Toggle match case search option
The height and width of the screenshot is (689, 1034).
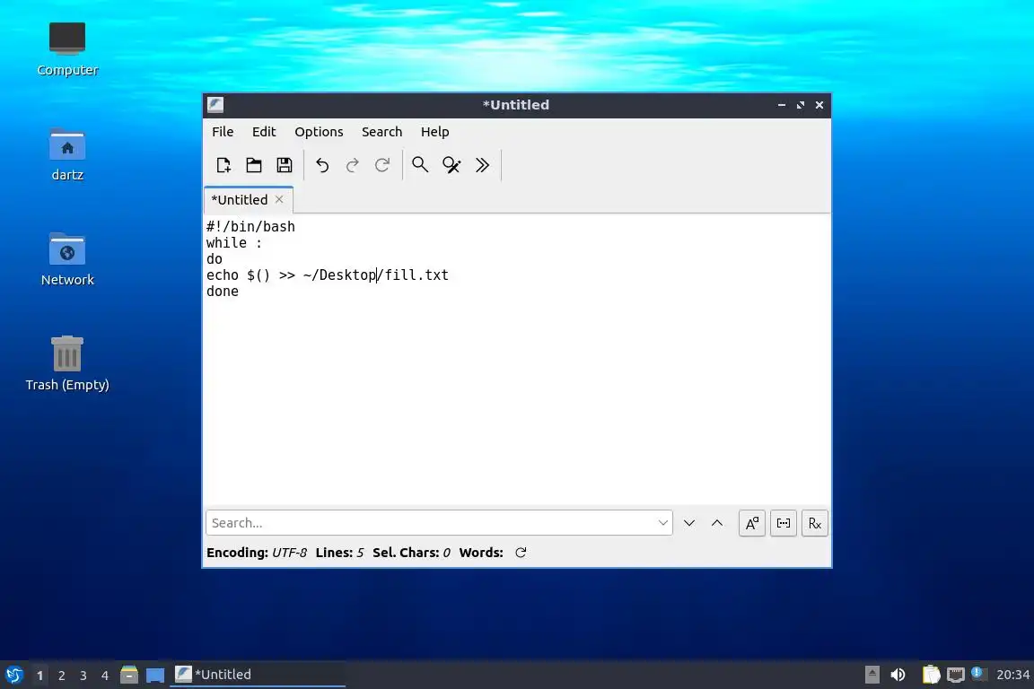(x=752, y=523)
